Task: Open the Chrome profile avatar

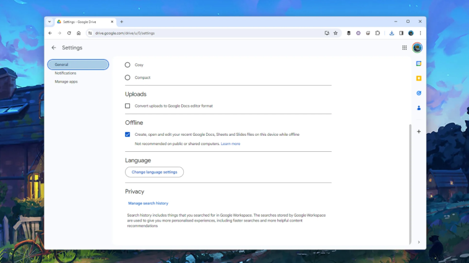Action: (x=411, y=33)
